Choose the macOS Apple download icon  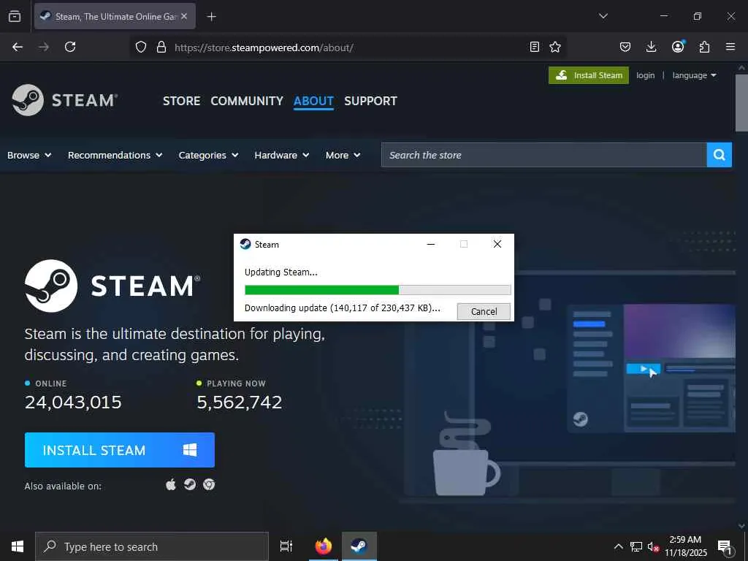[x=171, y=485]
